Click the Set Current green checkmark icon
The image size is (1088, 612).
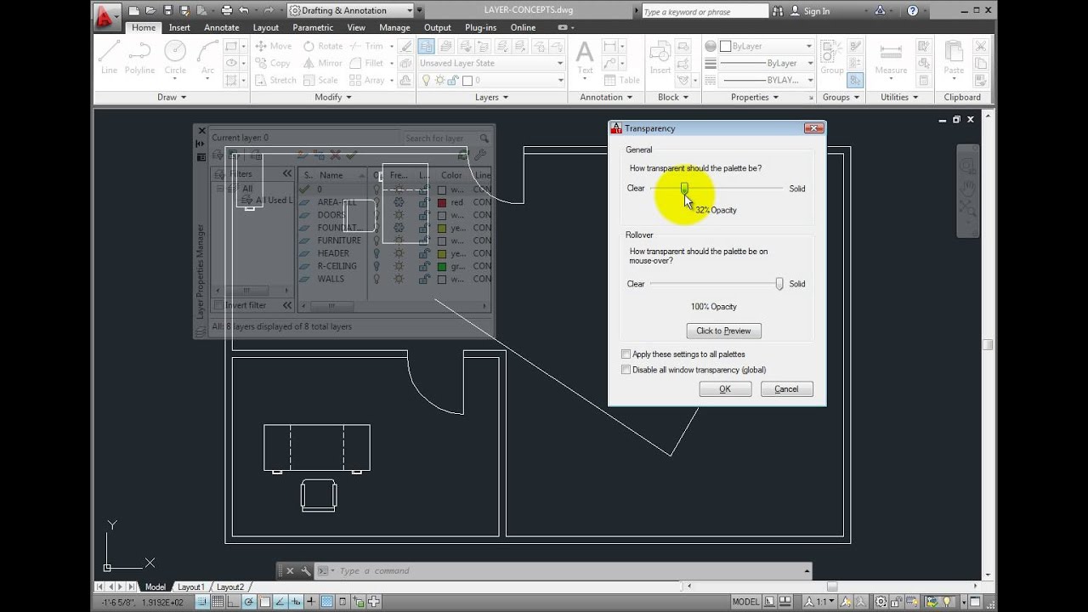351,155
